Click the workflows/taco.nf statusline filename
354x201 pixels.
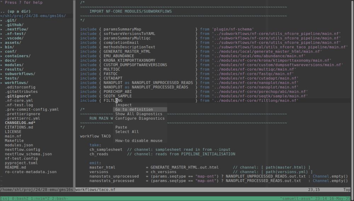click(95, 190)
